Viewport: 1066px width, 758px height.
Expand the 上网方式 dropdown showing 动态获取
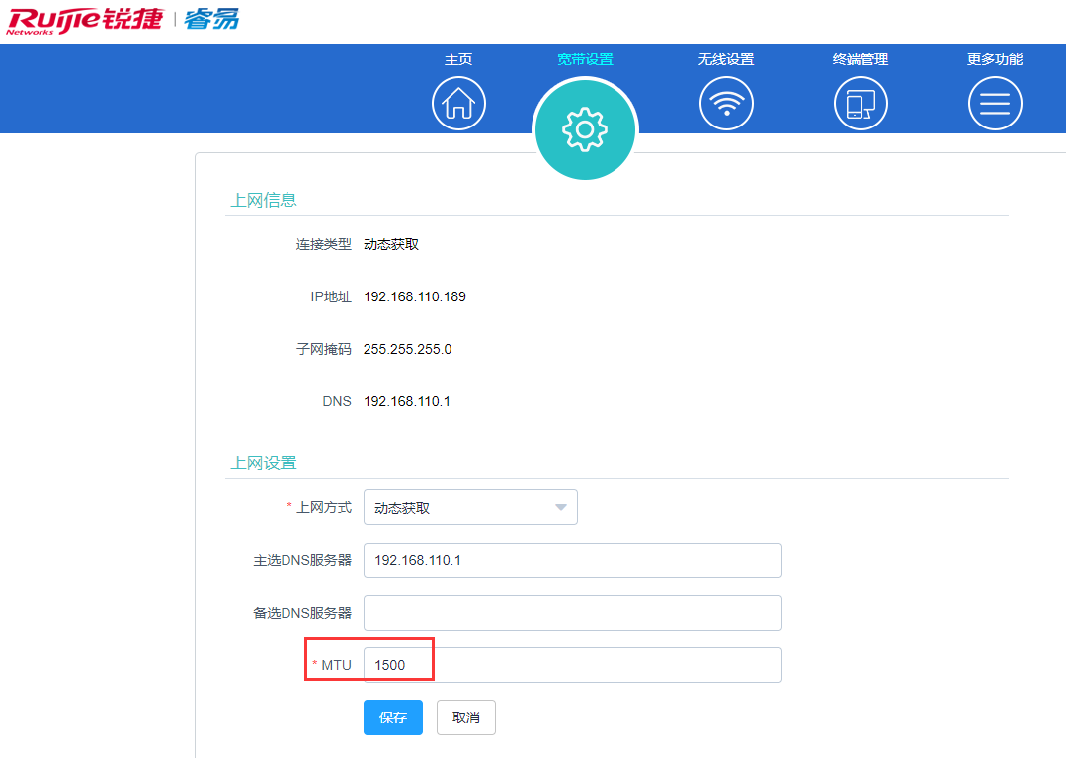[470, 508]
